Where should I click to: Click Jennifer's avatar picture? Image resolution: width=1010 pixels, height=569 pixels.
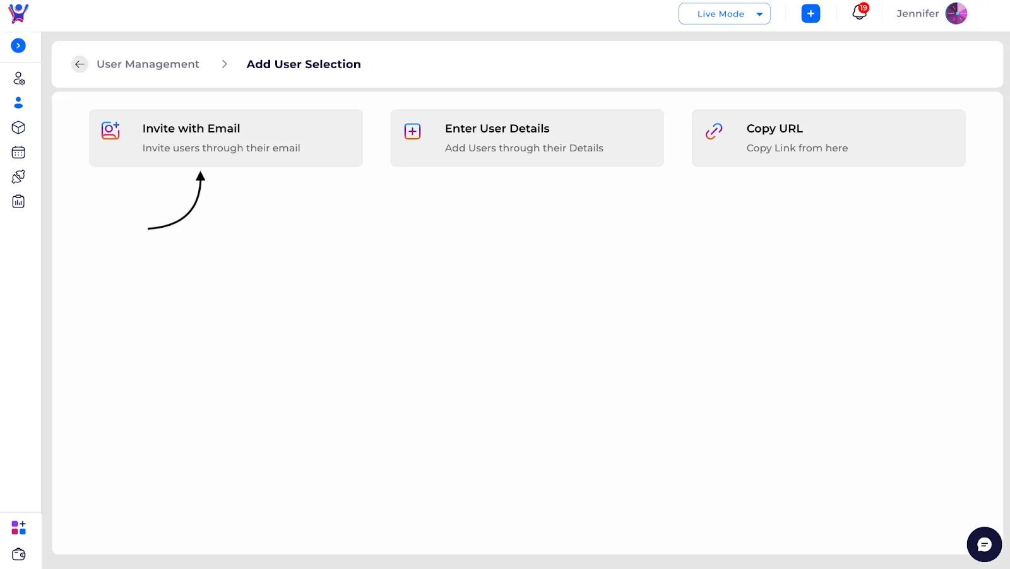pyautogui.click(x=956, y=13)
